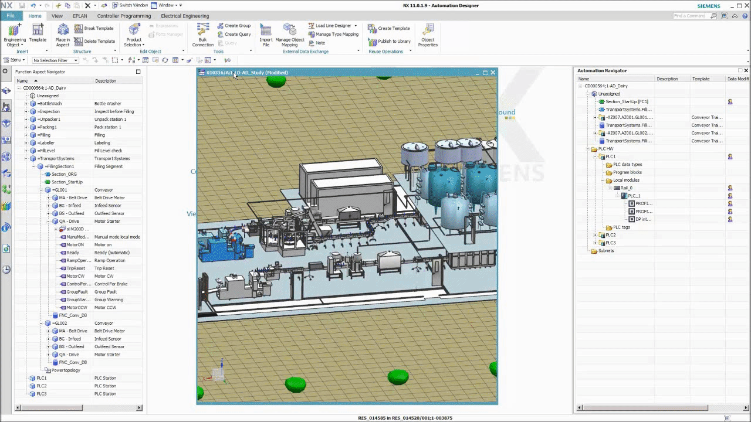Click the Find a Command search field
751x422 pixels.
tap(692, 16)
